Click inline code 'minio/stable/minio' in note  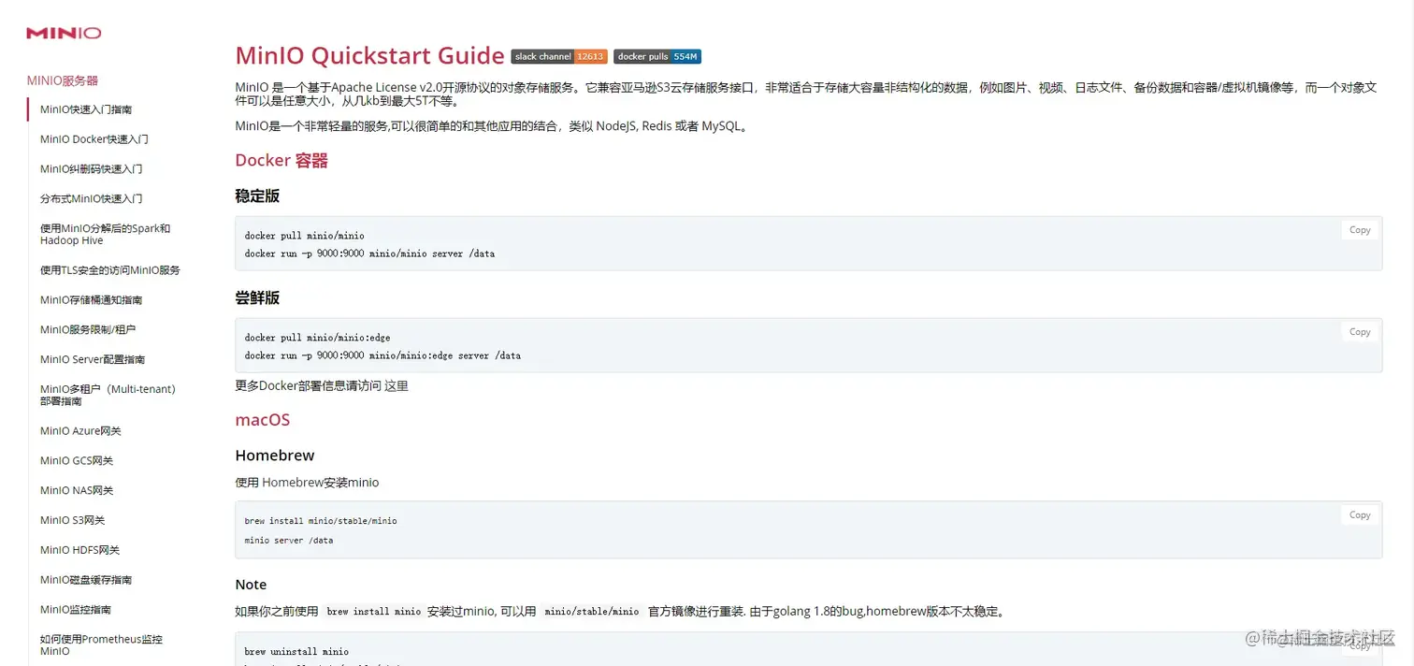[x=591, y=612]
